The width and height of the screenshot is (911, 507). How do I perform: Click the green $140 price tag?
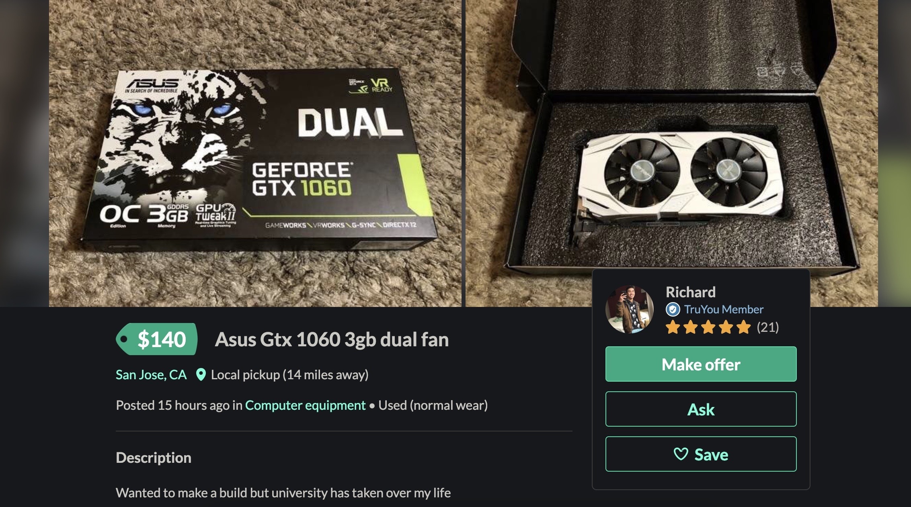click(157, 339)
